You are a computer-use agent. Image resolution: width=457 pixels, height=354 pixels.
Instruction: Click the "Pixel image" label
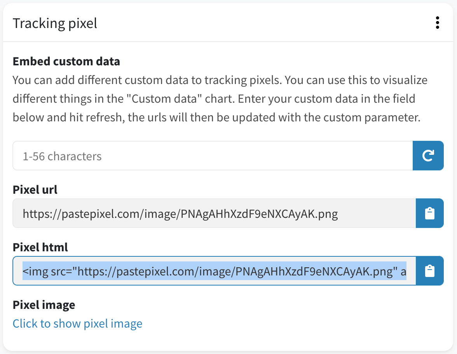pos(44,305)
